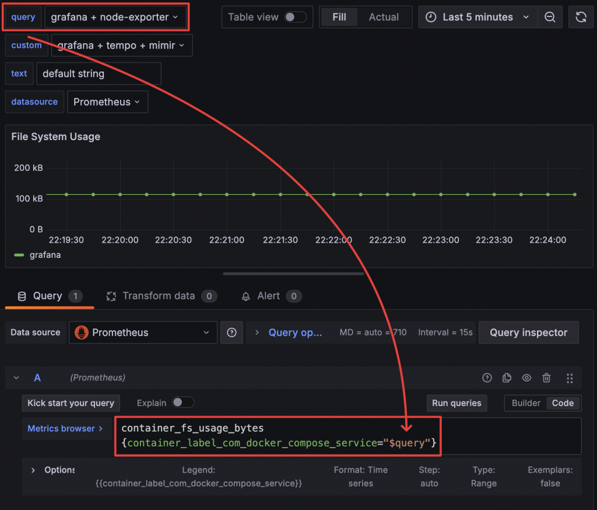Click Kick start your query button
Screen dimensions: 597x510
(x=71, y=403)
